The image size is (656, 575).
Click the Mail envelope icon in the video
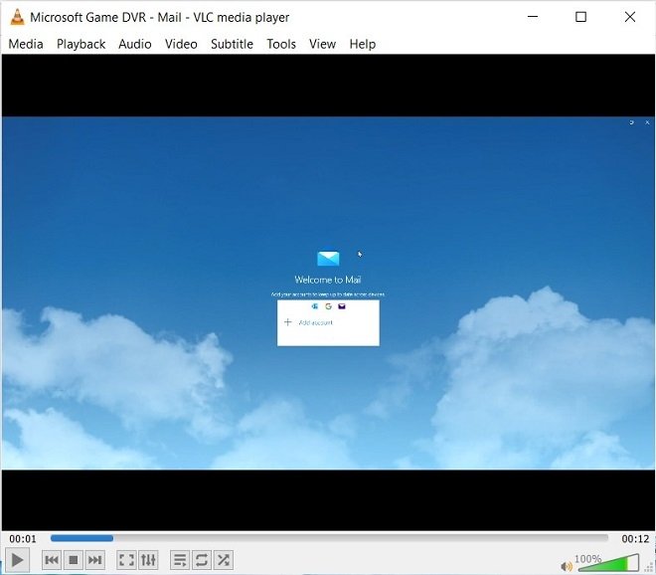point(328,259)
